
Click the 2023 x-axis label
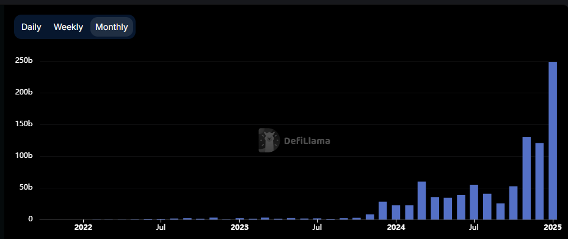pos(239,227)
